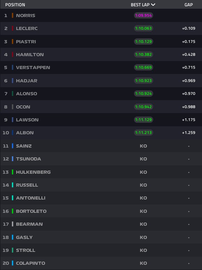Viewport: 202px width, 270px height.
Task: Click Norris's purple 1:09.954 lap time
Action: (143, 15)
